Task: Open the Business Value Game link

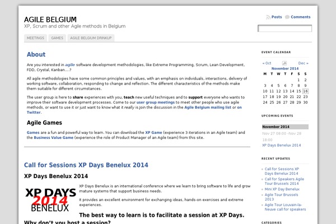Action: coord(54,138)
